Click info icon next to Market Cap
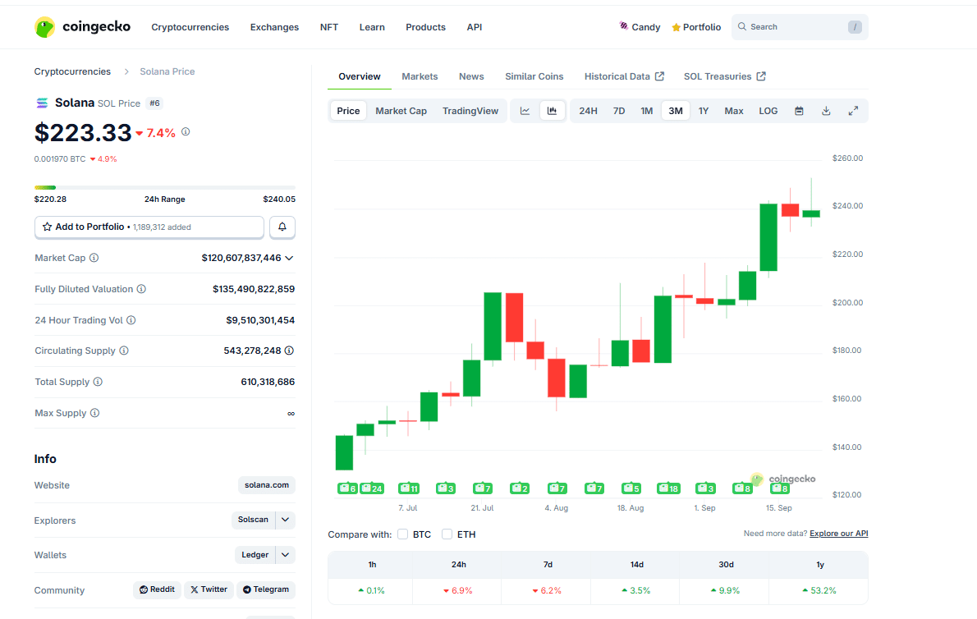 94,258
